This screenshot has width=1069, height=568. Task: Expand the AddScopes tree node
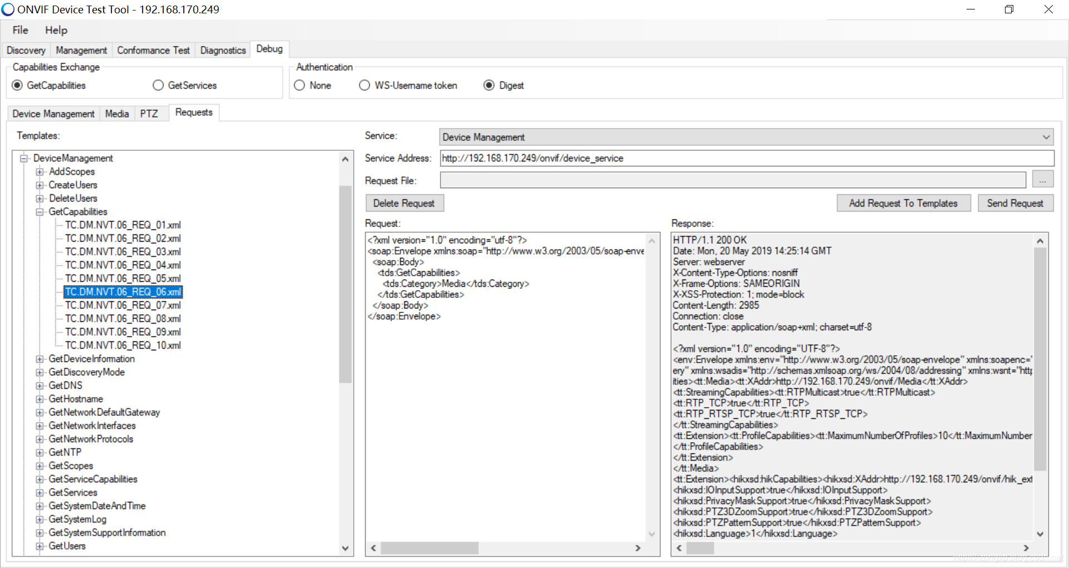(x=40, y=172)
